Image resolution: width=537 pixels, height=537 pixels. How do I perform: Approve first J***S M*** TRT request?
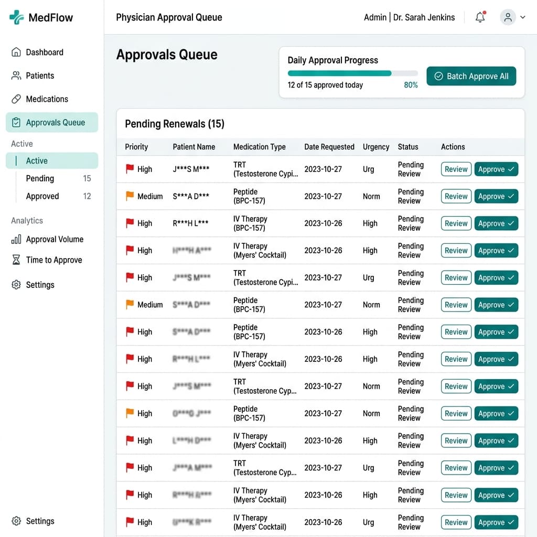point(496,169)
